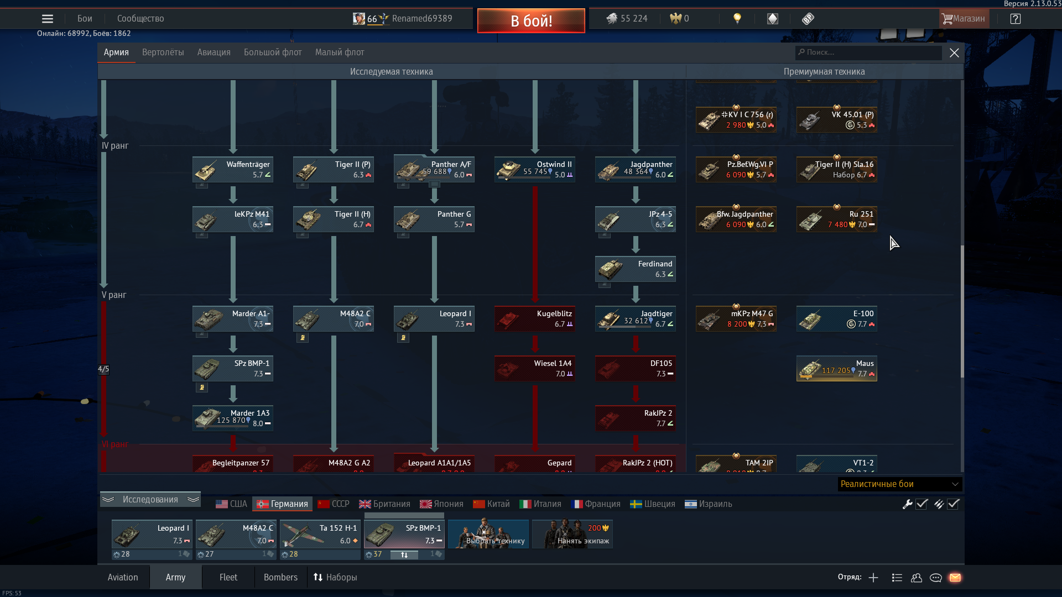Viewport: 1062px width, 597px height.
Task: Open the Наборы presets dropdown
Action: tap(335, 578)
